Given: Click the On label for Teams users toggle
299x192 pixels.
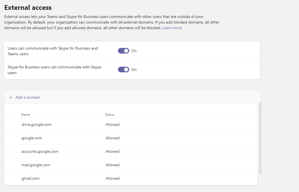Looking at the screenshot, I should coord(134,51).
